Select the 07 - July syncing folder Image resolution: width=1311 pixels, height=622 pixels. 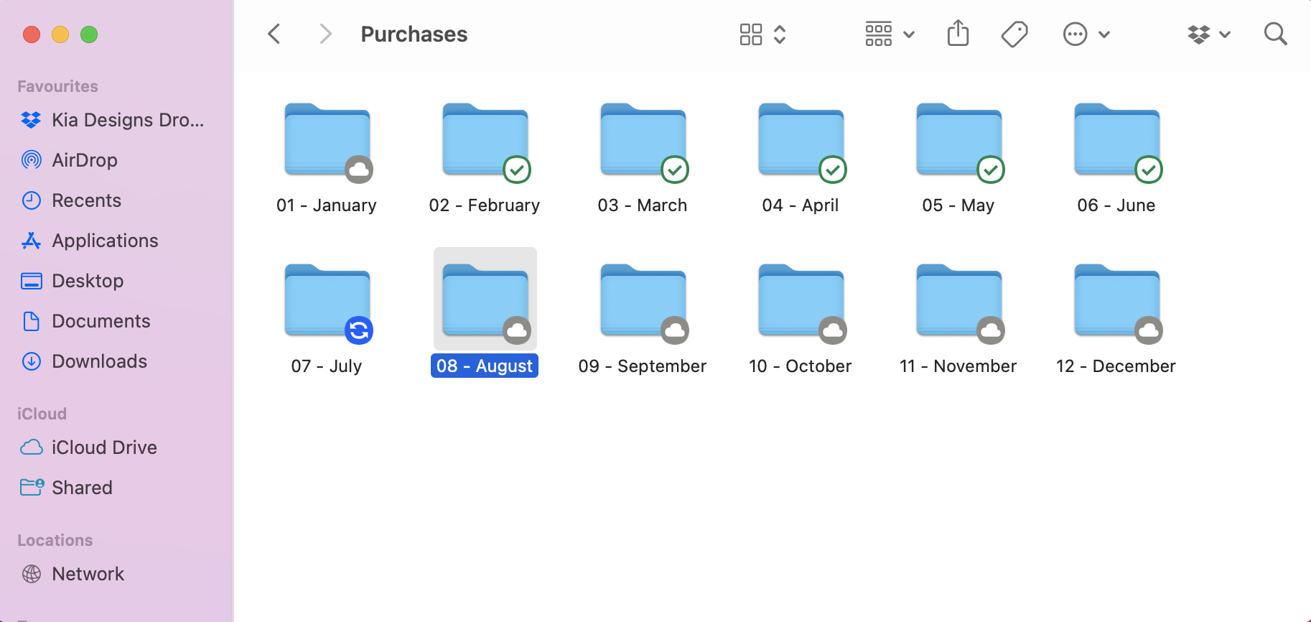pos(327,302)
